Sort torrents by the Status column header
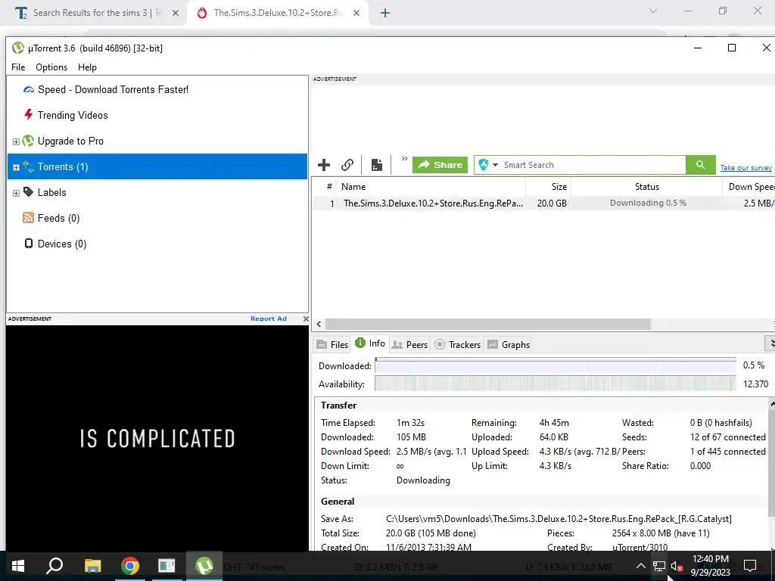Screen dimensions: 775x581 pos(646,187)
